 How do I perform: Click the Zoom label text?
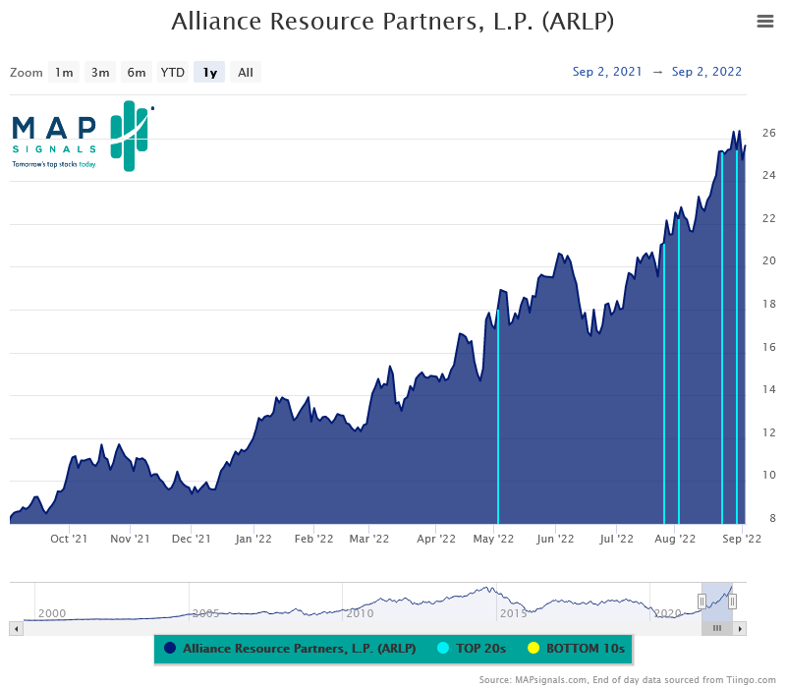click(27, 73)
